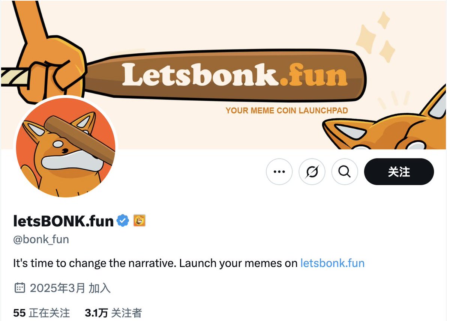450x321 pixels.
Task: Open the Letsbonk.fun bat banner image
Action: coord(225,74)
